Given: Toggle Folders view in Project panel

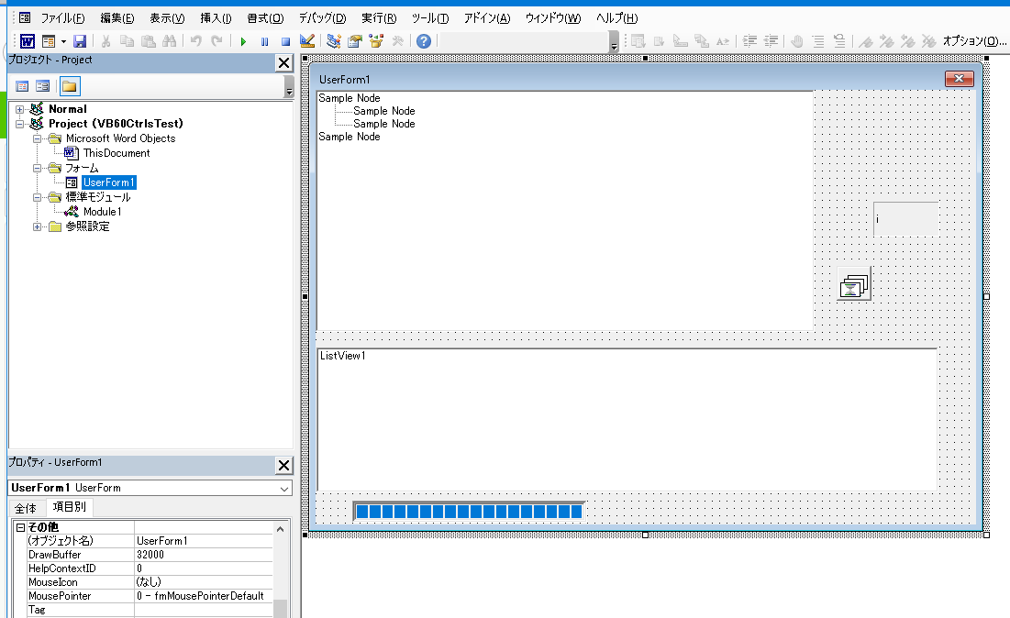Looking at the screenshot, I should click(x=70, y=86).
